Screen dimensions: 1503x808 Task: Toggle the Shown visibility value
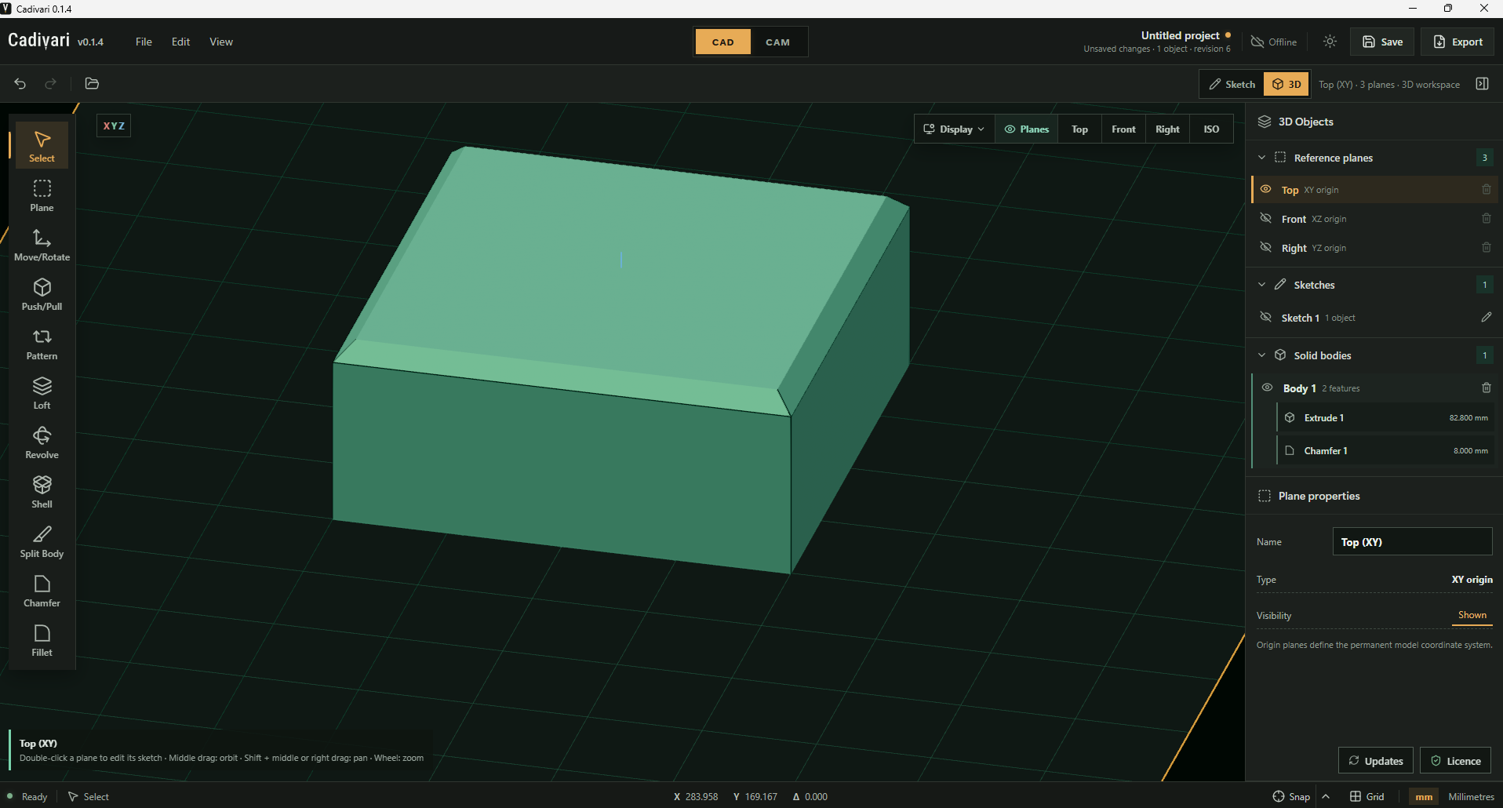tap(1472, 616)
